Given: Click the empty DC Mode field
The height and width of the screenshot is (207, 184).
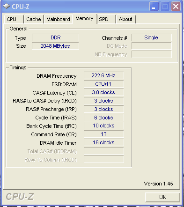Looking at the screenshot, I should click(x=152, y=46).
